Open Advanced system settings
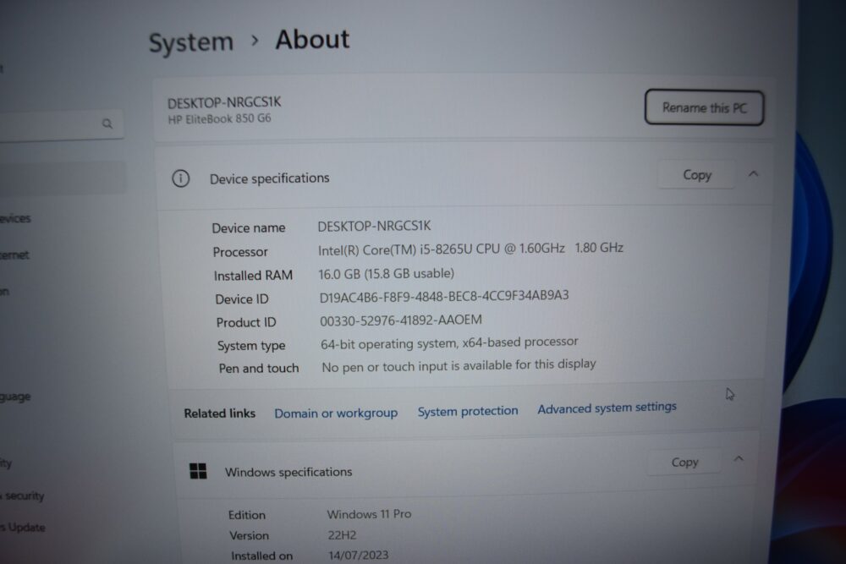This screenshot has width=846, height=564. click(607, 408)
